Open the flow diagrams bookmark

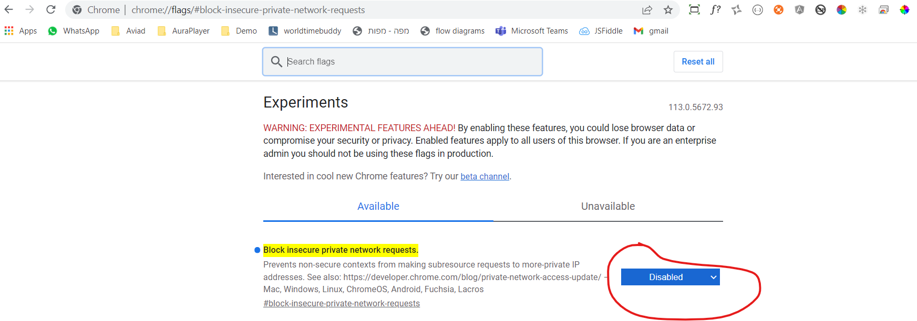452,31
